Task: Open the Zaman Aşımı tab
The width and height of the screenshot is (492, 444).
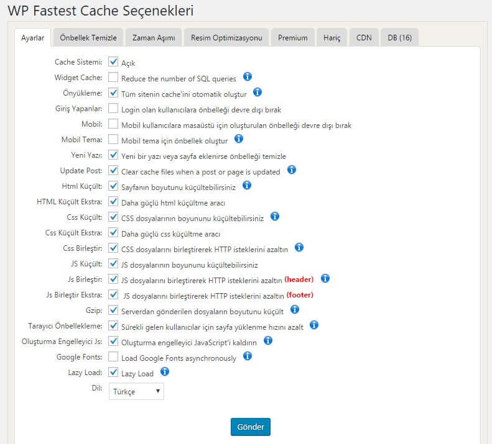Action: point(154,38)
